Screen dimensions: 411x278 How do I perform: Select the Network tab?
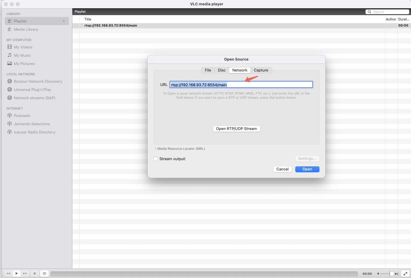(x=240, y=70)
